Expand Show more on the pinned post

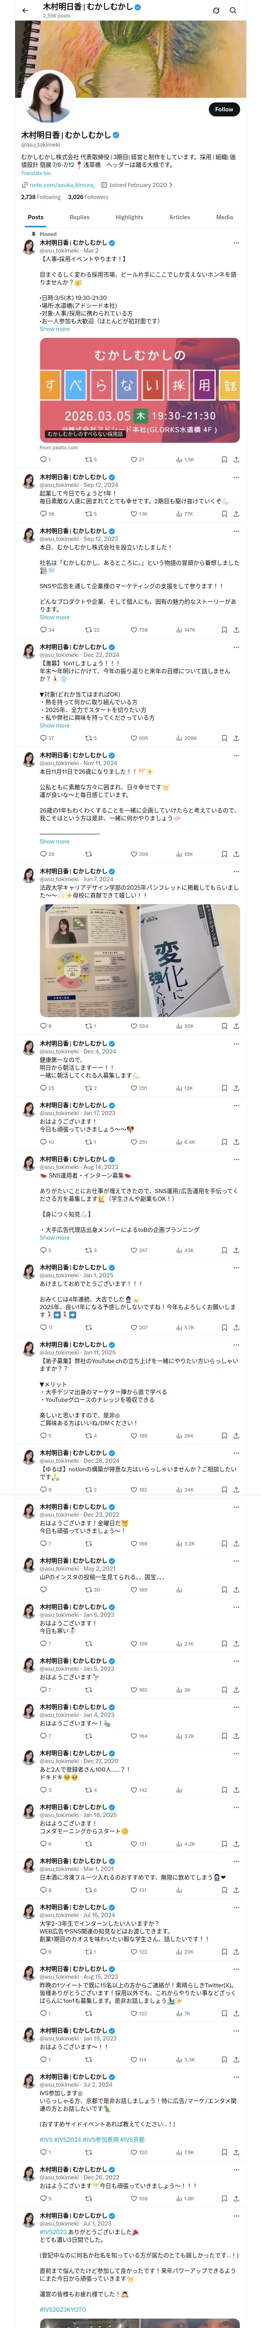tap(54, 329)
